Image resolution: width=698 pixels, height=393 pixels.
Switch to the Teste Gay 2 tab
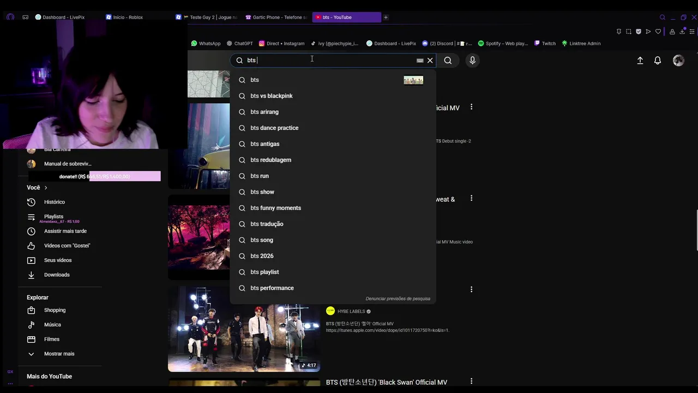click(x=207, y=17)
